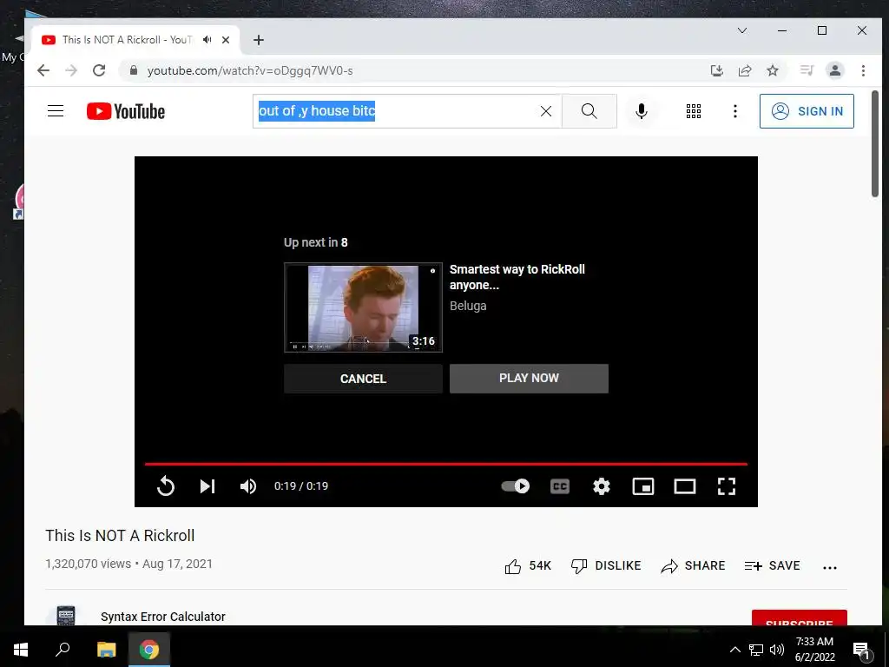Open YouTube apps grid

[694, 111]
